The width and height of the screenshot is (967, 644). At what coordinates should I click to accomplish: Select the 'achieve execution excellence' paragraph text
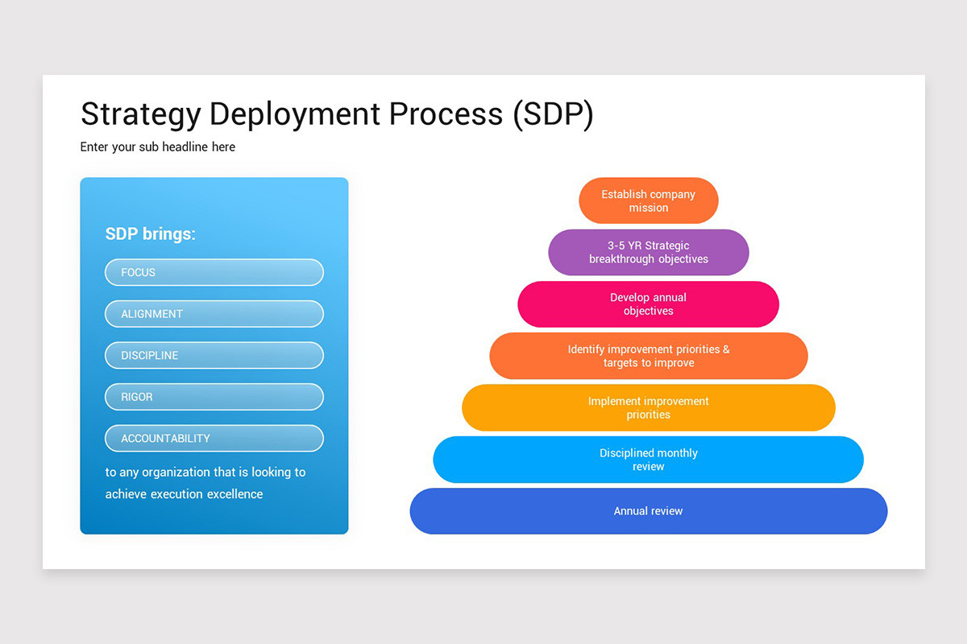click(x=184, y=494)
